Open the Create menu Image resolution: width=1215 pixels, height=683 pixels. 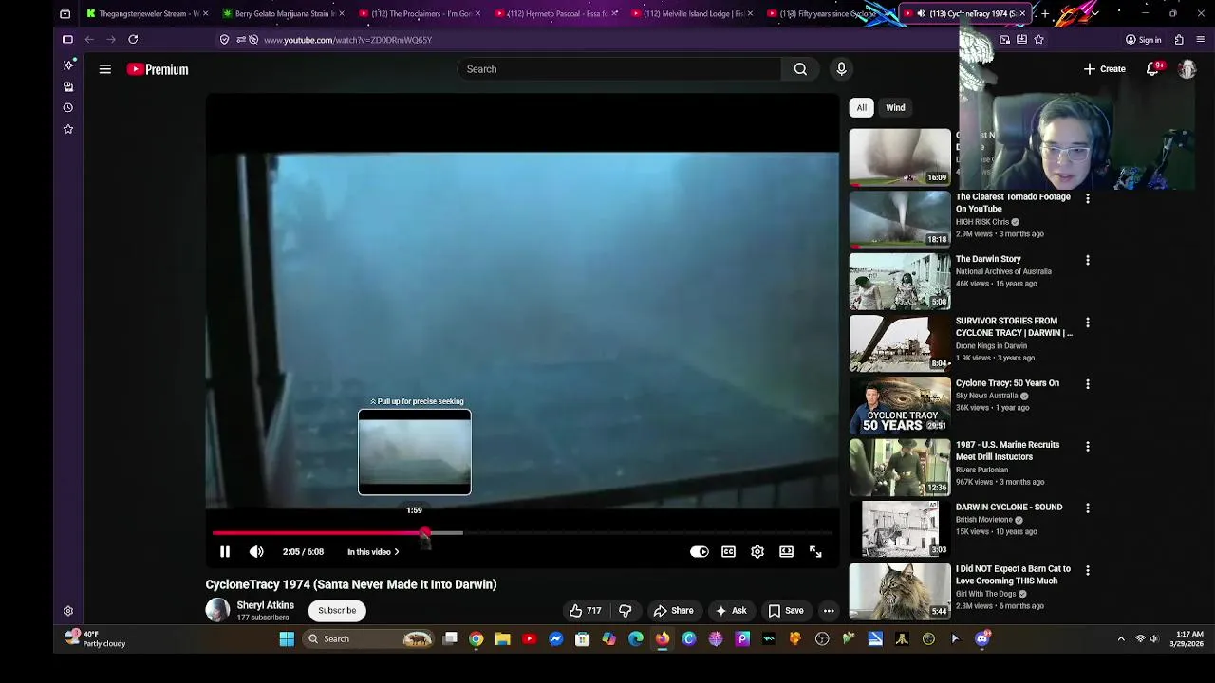pyautogui.click(x=1105, y=69)
